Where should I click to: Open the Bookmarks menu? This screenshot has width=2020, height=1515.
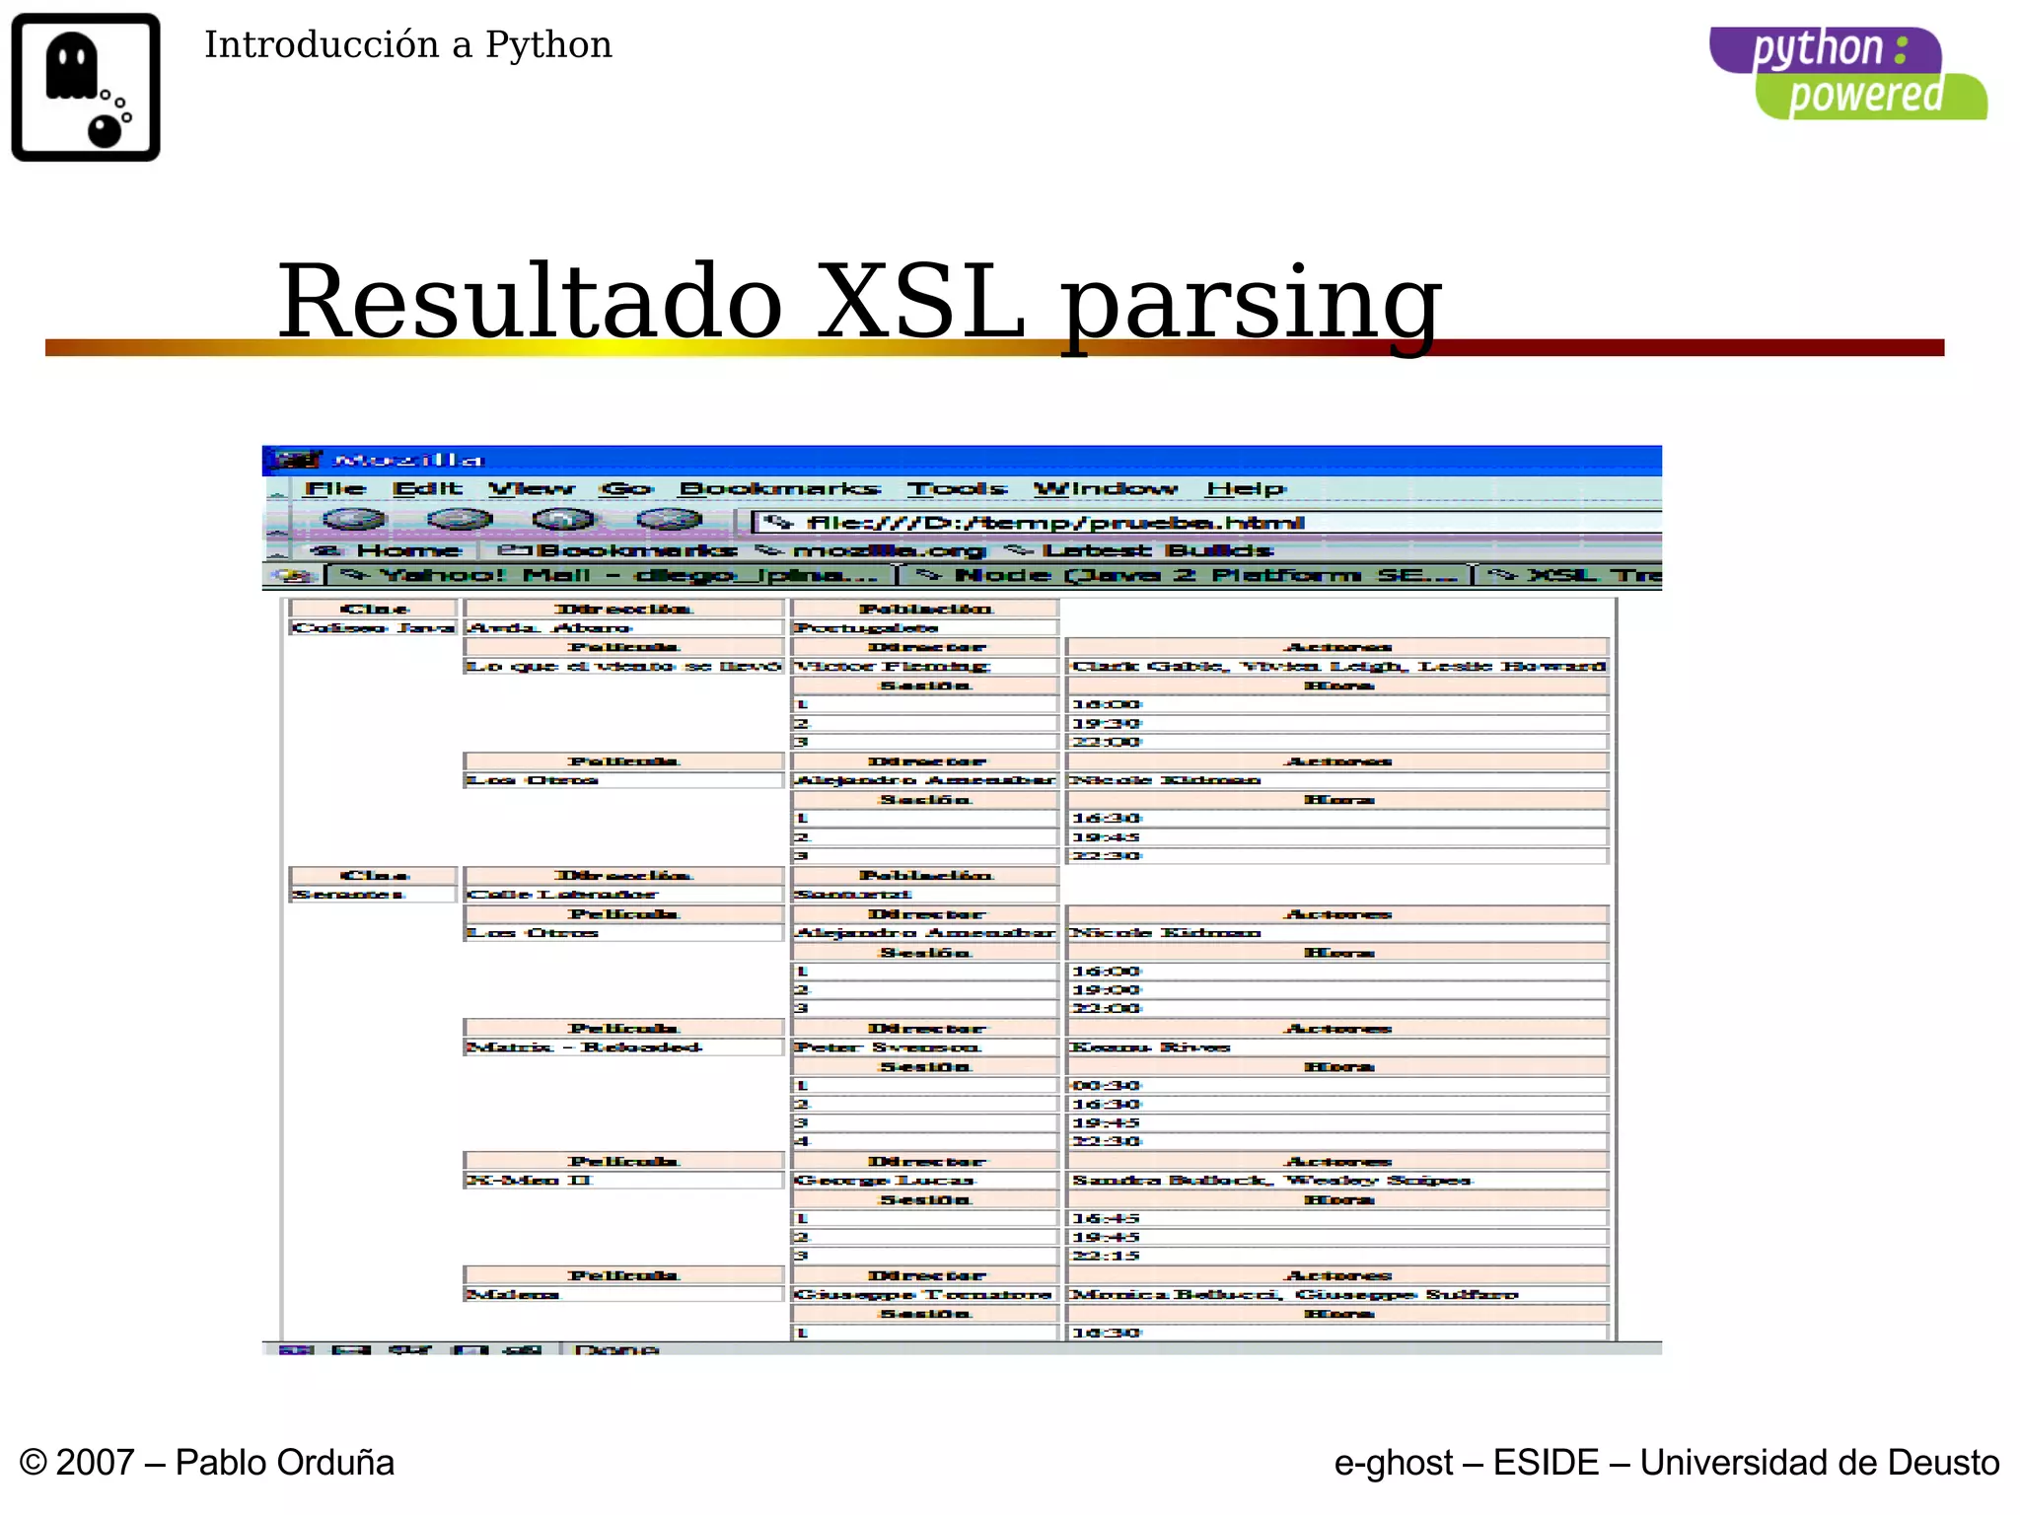point(779,489)
